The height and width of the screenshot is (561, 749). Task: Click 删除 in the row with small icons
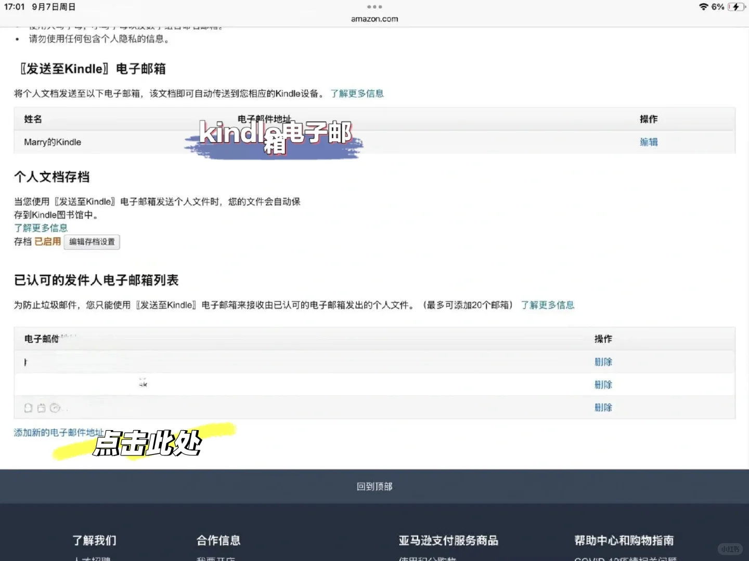603,407
